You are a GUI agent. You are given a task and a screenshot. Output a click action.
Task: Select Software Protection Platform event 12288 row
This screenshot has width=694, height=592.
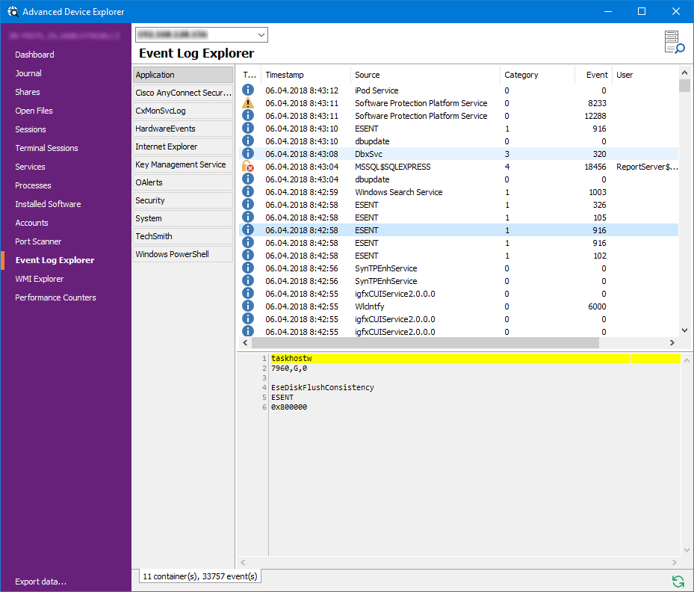click(x=459, y=116)
